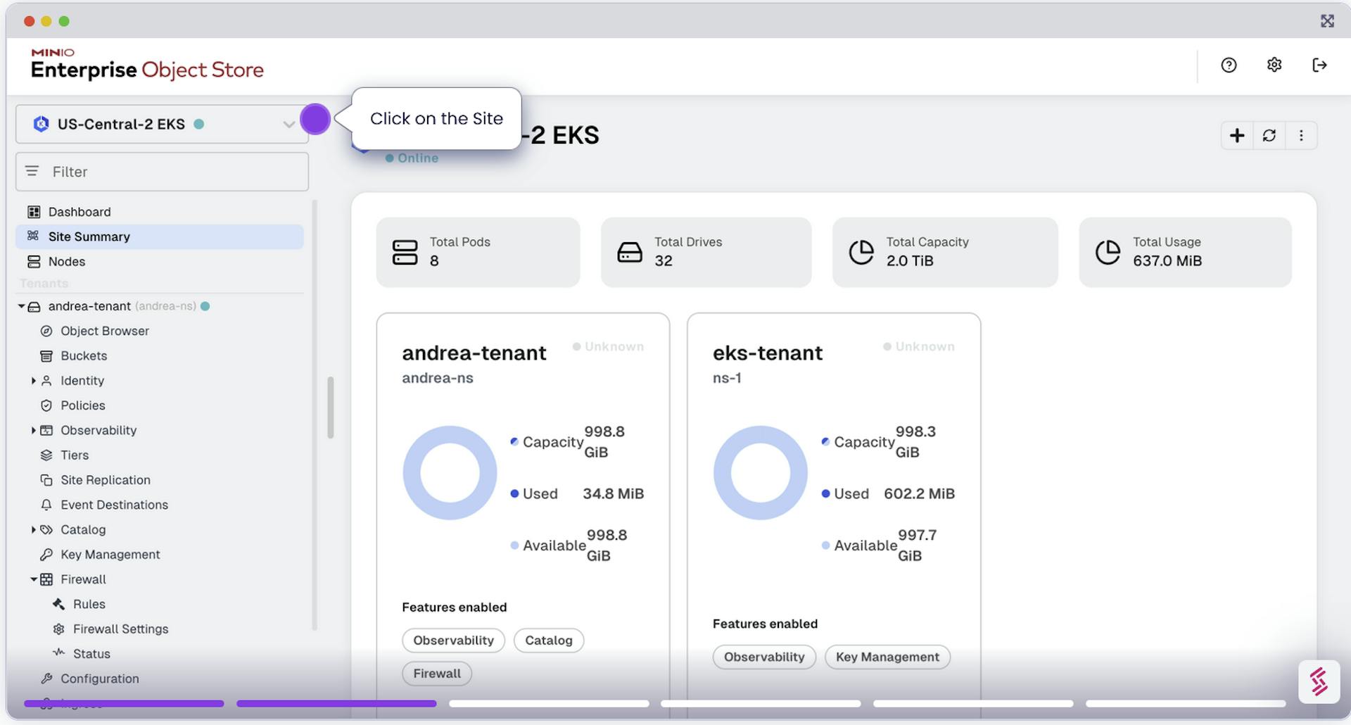Click the third tour progress segment
1351x725 pixels.
pyautogui.click(x=549, y=703)
